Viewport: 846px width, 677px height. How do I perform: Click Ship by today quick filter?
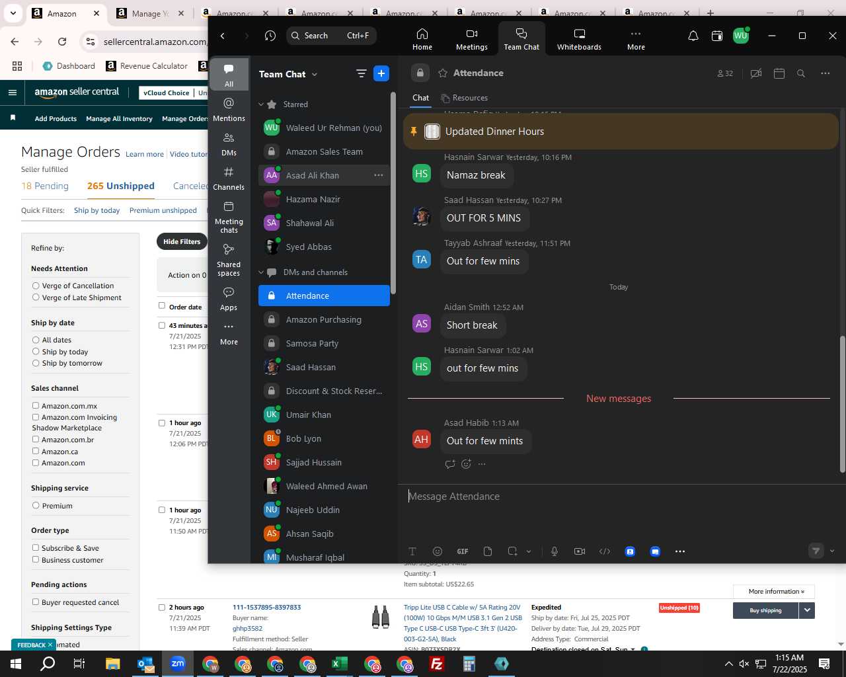[x=96, y=210]
